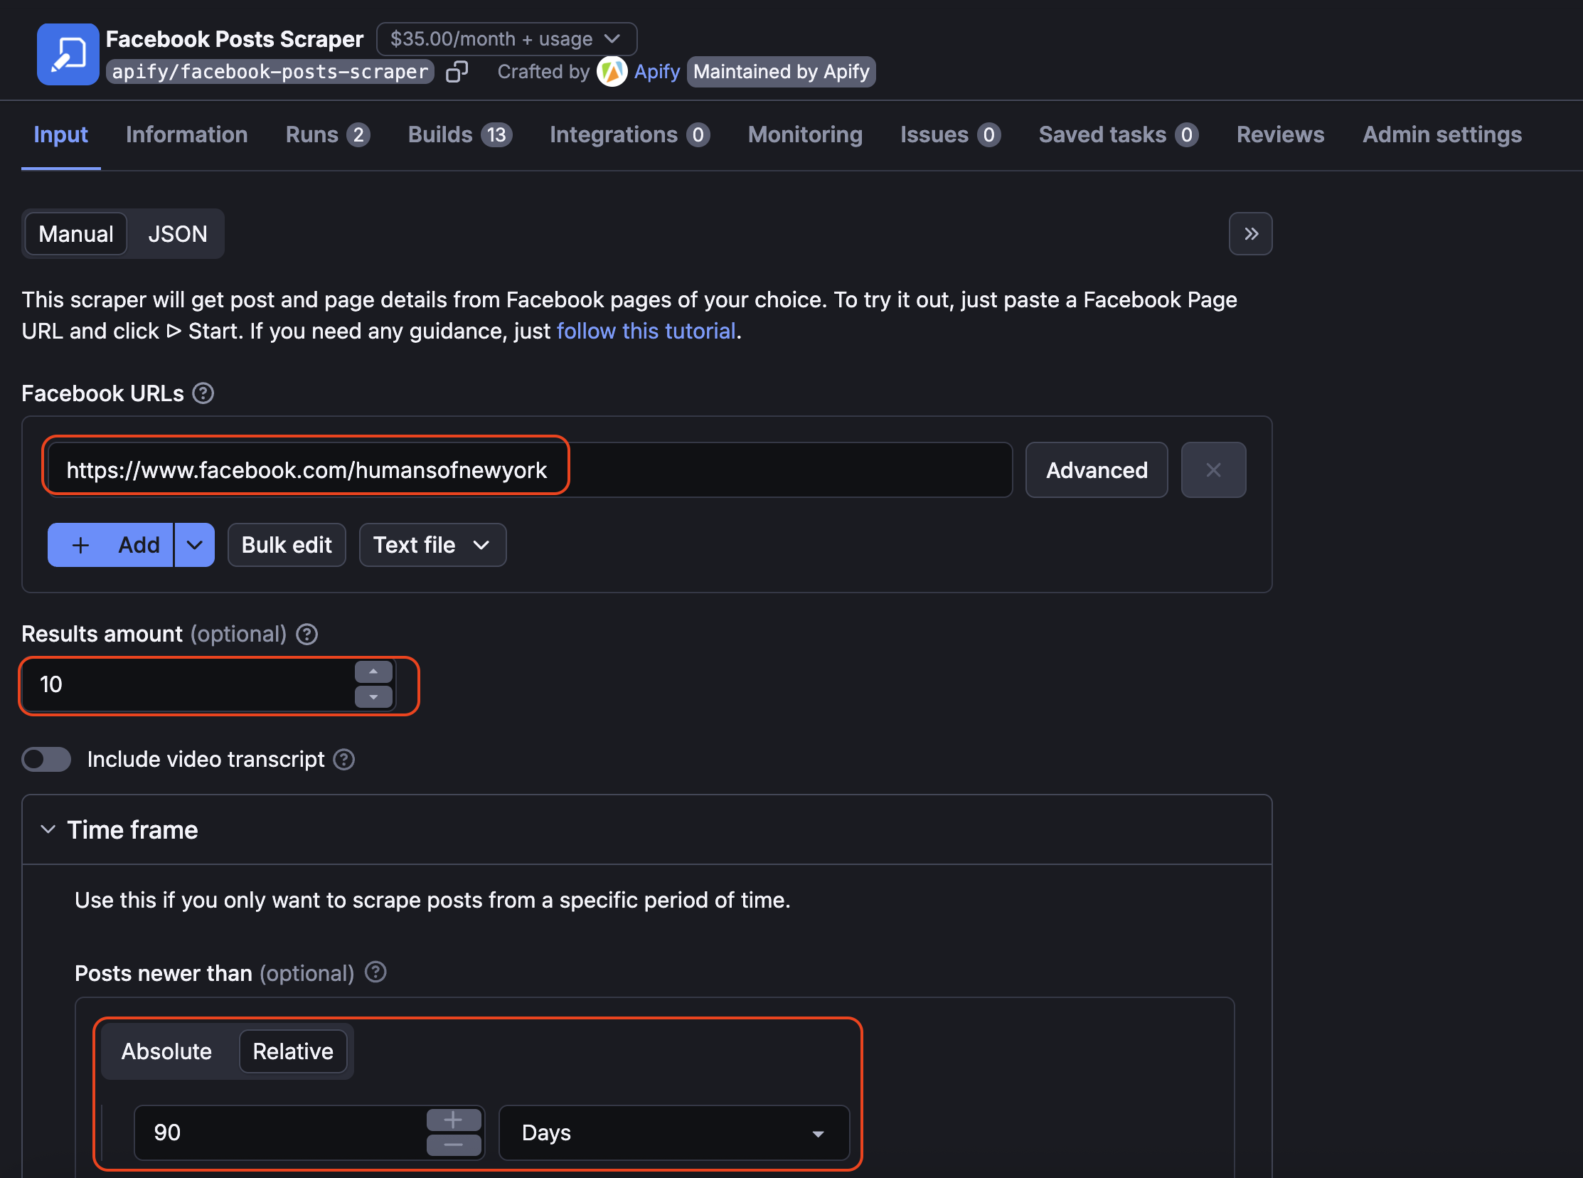
Task: Open the Runs tab
Action: [327, 134]
